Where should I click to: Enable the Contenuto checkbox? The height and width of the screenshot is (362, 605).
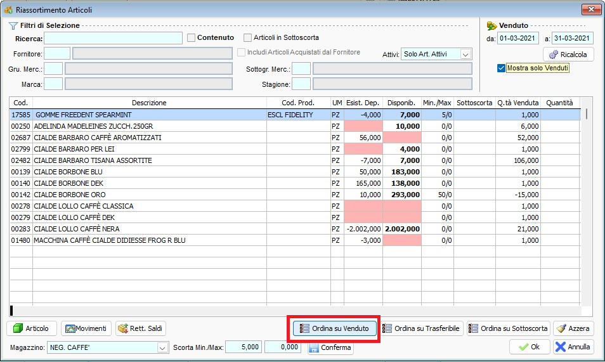point(191,38)
